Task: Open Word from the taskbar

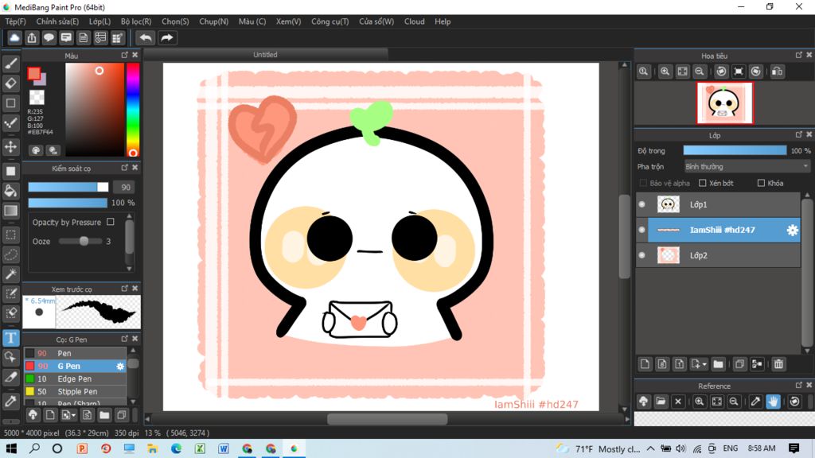Action: coord(224,448)
